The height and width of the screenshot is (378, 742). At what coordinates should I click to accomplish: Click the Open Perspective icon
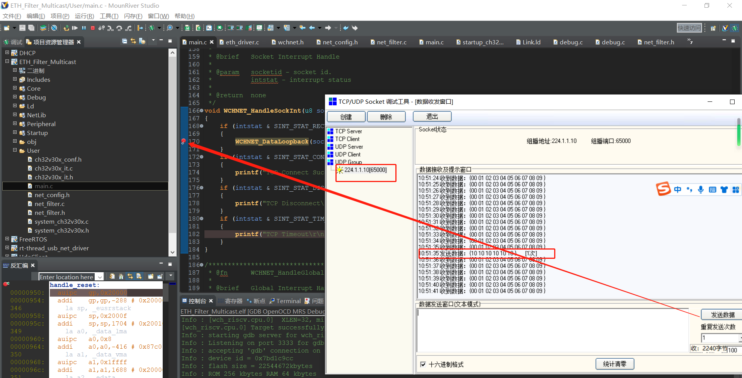pos(713,28)
